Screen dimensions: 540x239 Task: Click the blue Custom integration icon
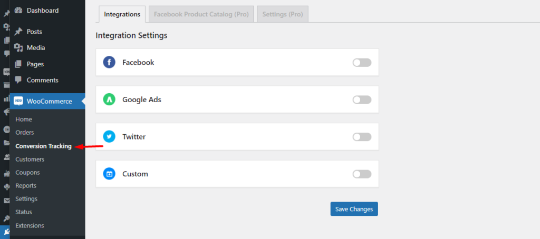pos(109,174)
